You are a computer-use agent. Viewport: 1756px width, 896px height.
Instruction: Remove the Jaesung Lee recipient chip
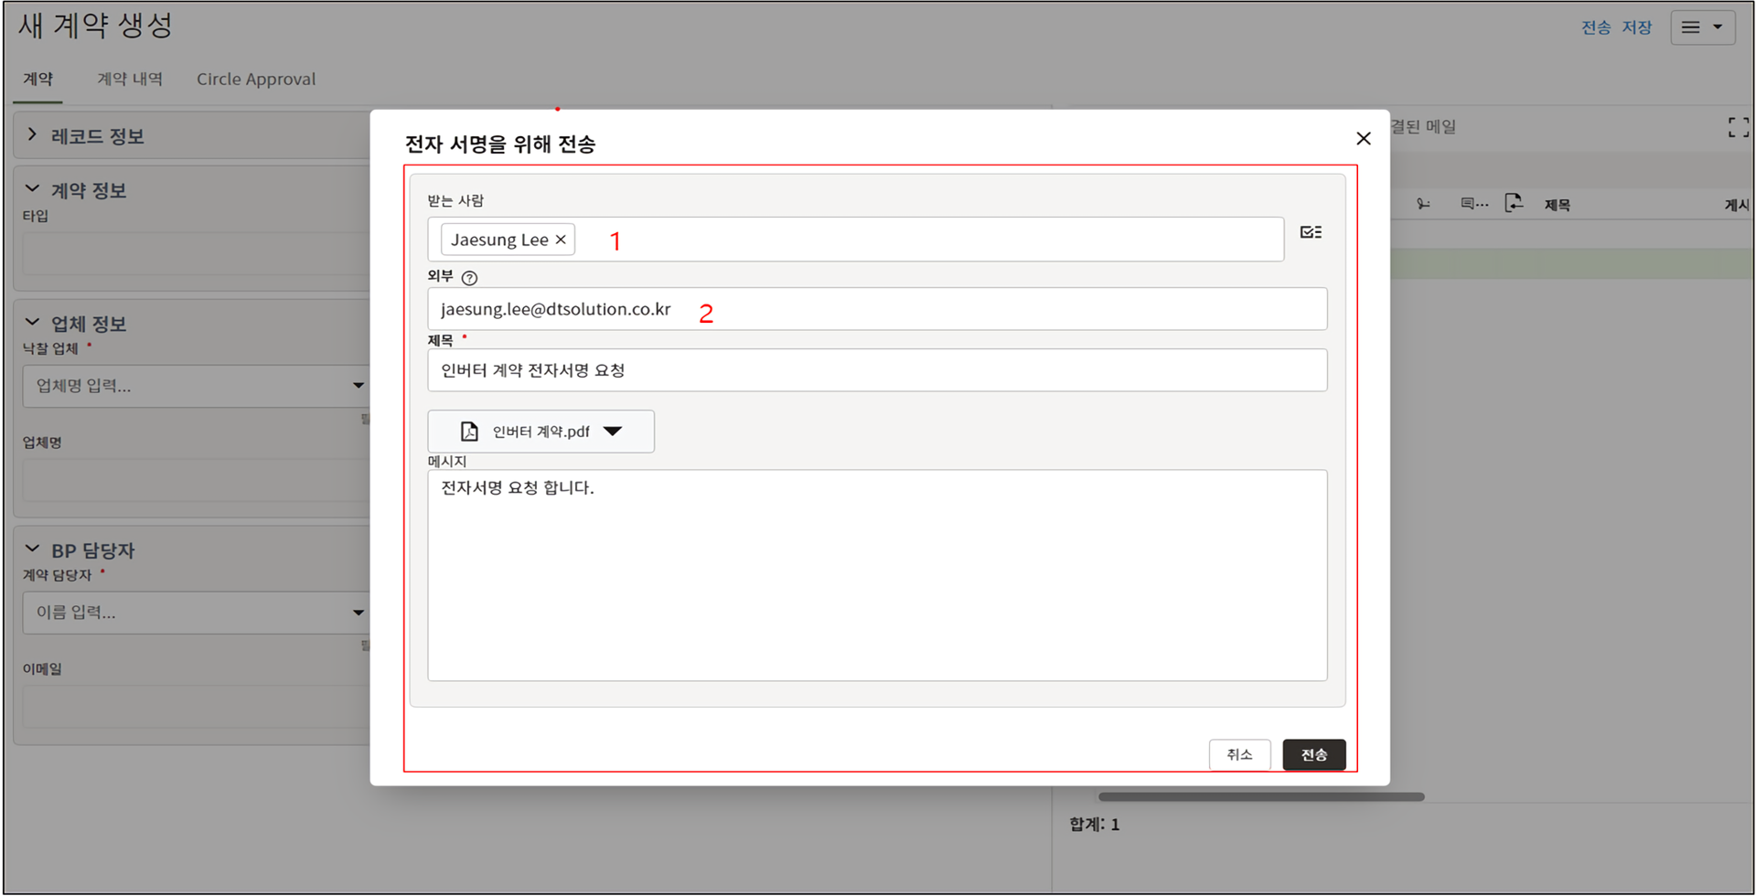(561, 240)
